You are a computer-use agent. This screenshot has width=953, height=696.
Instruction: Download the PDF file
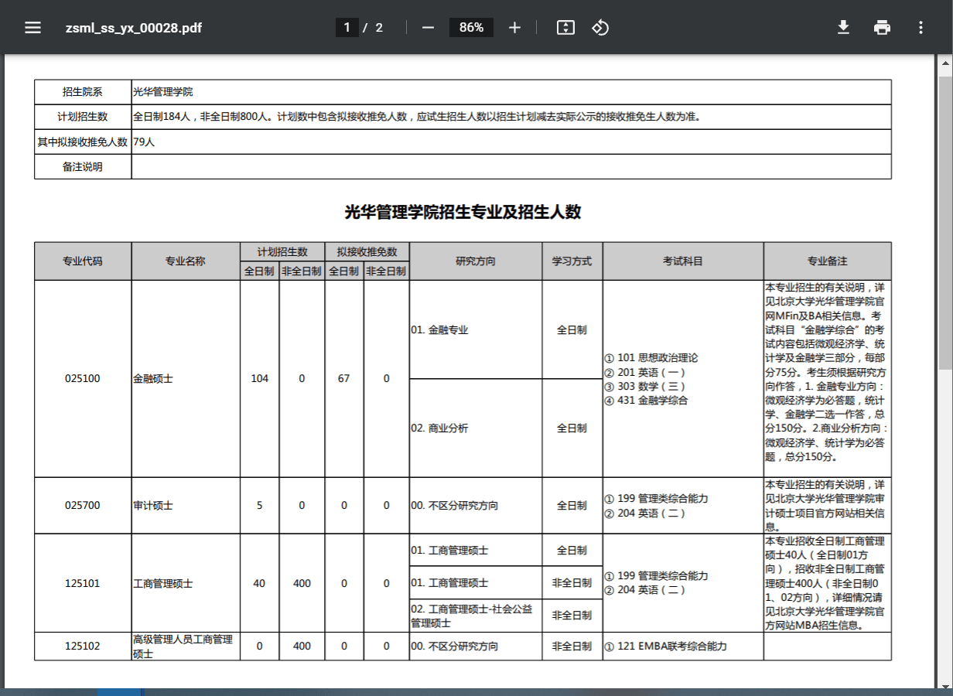pos(843,28)
